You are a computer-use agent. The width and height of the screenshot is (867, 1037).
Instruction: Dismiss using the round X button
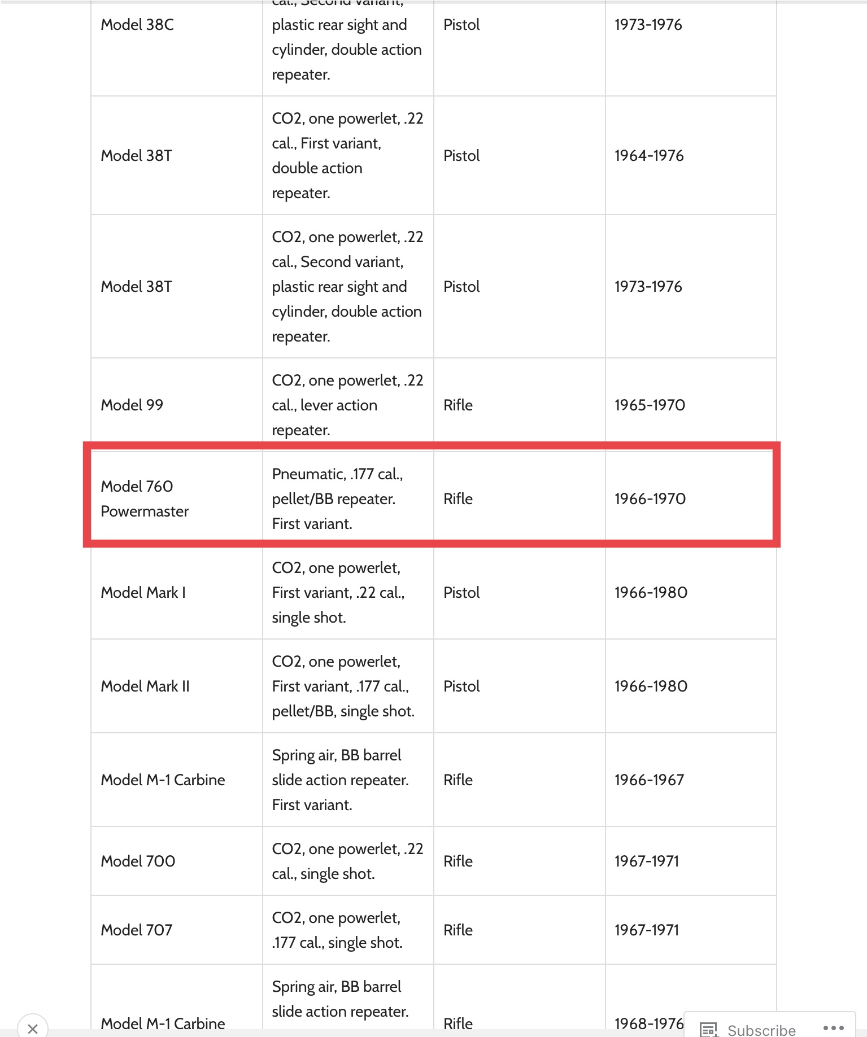pos(33,1028)
